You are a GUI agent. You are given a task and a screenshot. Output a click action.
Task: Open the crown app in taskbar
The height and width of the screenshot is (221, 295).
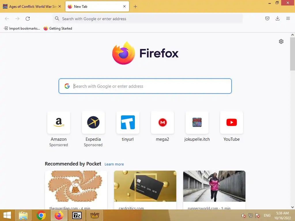pos(94,215)
